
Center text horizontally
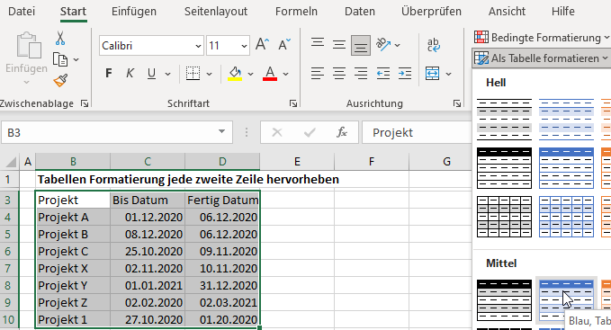pos(339,73)
